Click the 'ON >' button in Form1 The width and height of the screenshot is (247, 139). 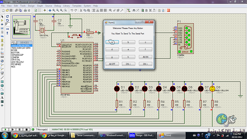[145, 64]
